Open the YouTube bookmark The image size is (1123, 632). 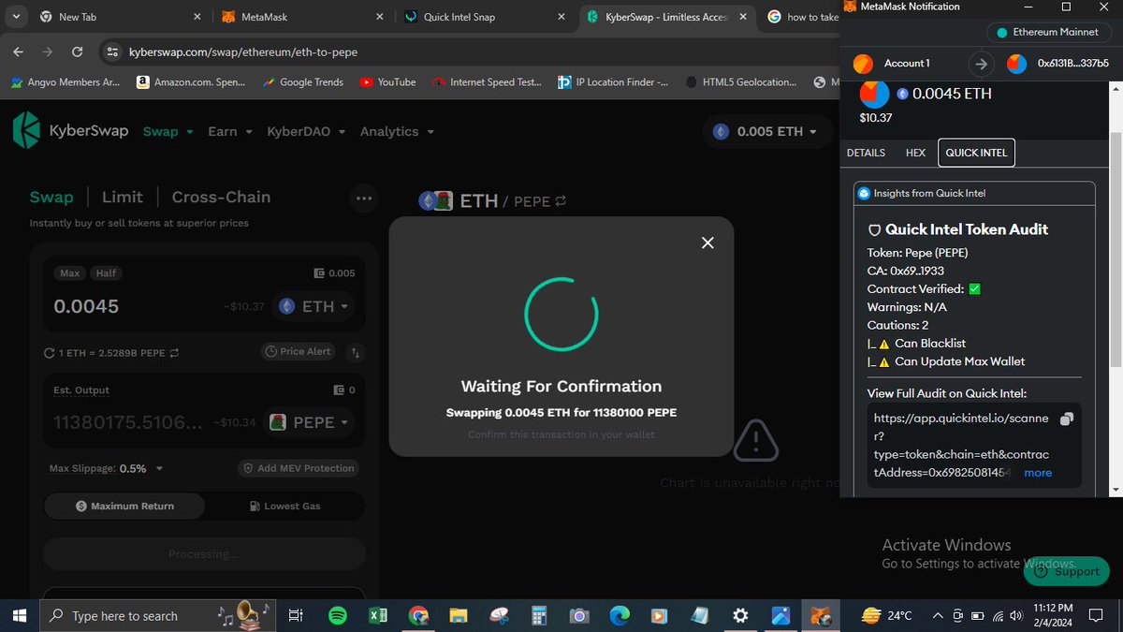(x=387, y=82)
